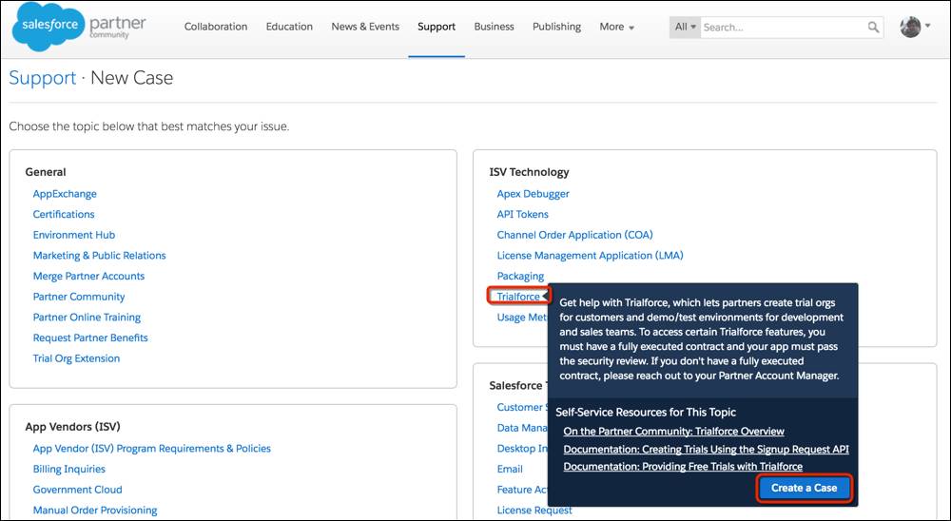Select the Environment Hub topic
951x521 pixels.
coord(74,236)
